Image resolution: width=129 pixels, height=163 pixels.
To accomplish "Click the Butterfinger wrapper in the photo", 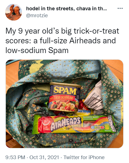I will [84, 112].
